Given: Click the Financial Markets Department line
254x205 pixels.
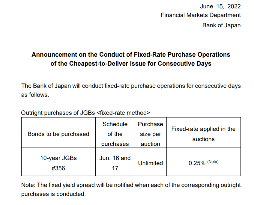Looking at the screenshot, I should point(201,15).
